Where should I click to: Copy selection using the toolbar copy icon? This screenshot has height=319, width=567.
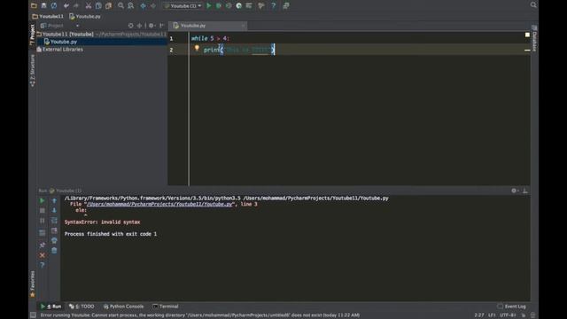click(98, 5)
